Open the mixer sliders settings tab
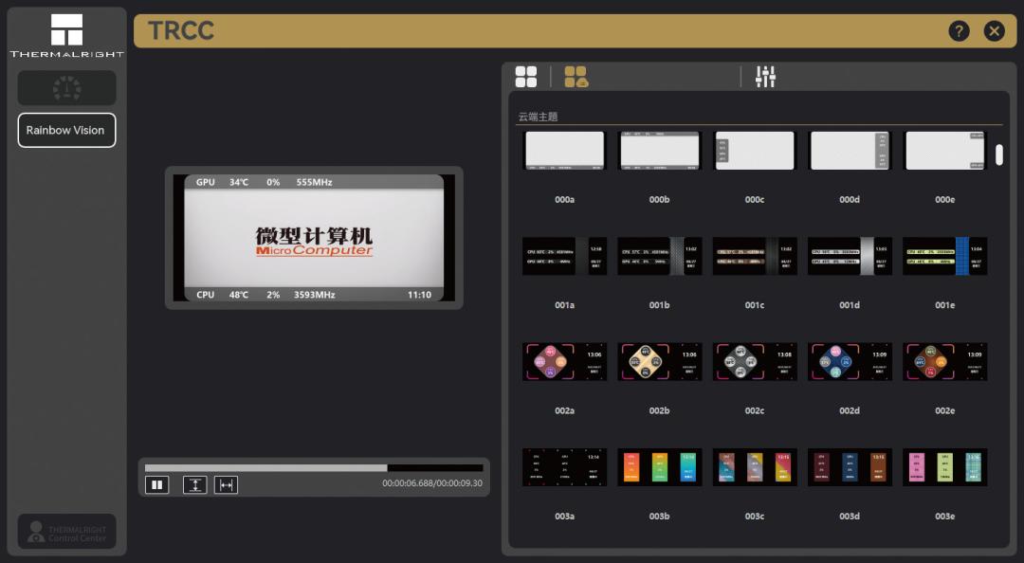This screenshot has height=563, width=1024. point(765,77)
